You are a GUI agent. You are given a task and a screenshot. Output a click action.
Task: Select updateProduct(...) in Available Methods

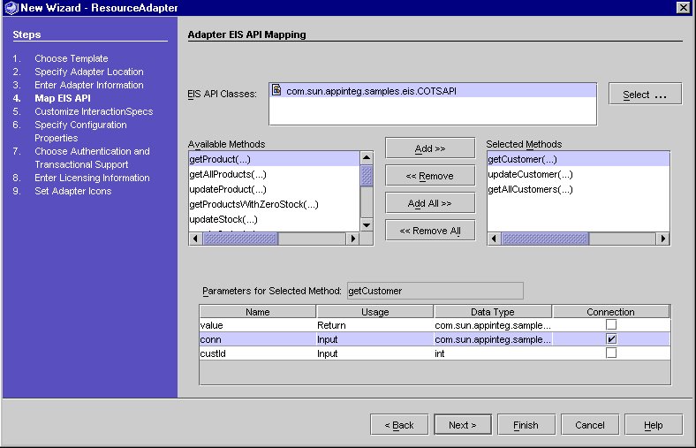tap(274, 189)
